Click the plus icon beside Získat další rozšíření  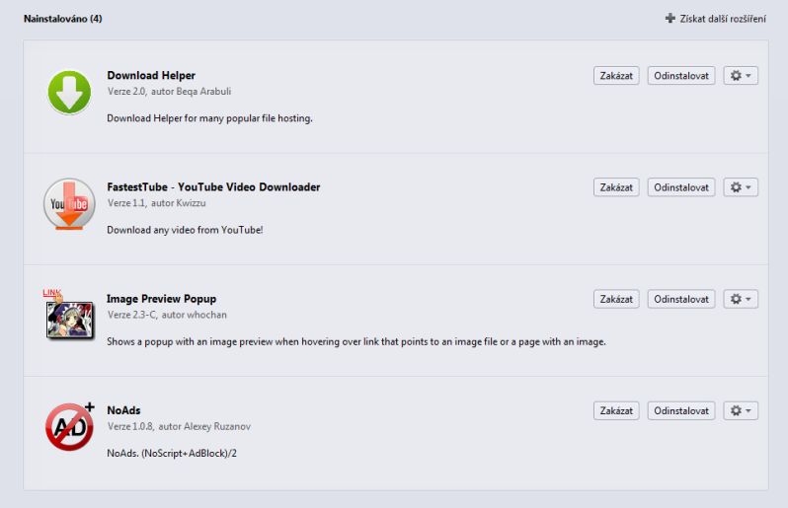(670, 19)
